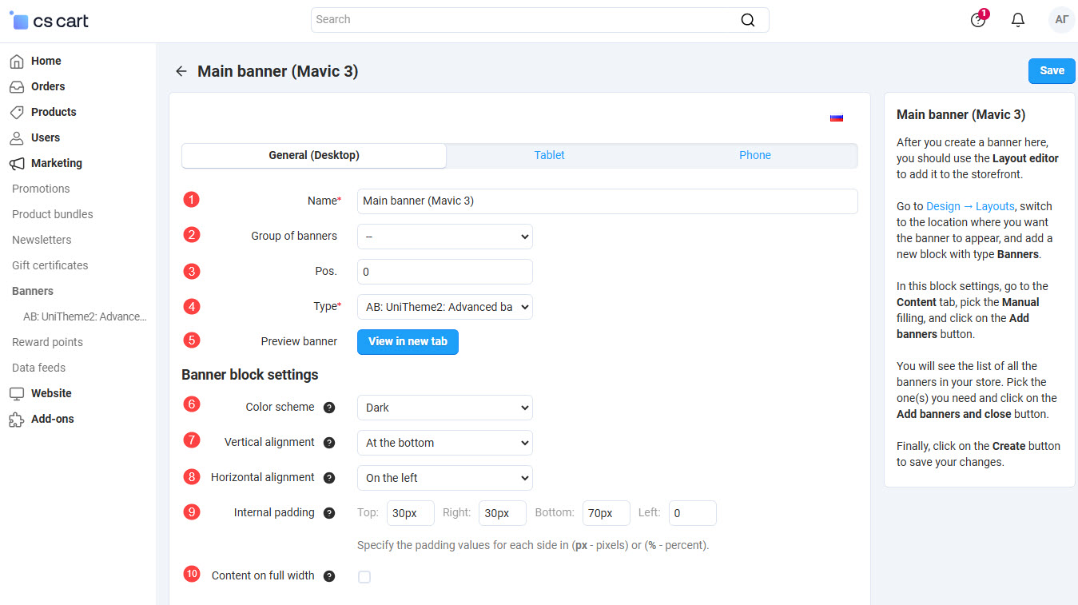The width and height of the screenshot is (1078, 605).
Task: Click the Banner block settings heading
Action: click(x=250, y=375)
